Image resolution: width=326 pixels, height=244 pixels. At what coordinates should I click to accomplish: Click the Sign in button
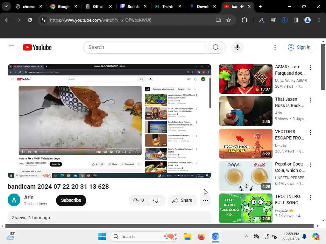[299, 47]
